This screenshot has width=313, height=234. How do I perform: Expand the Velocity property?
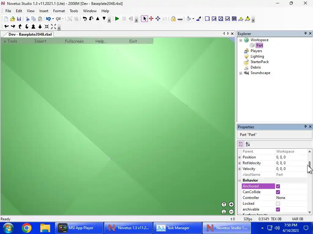click(x=240, y=169)
